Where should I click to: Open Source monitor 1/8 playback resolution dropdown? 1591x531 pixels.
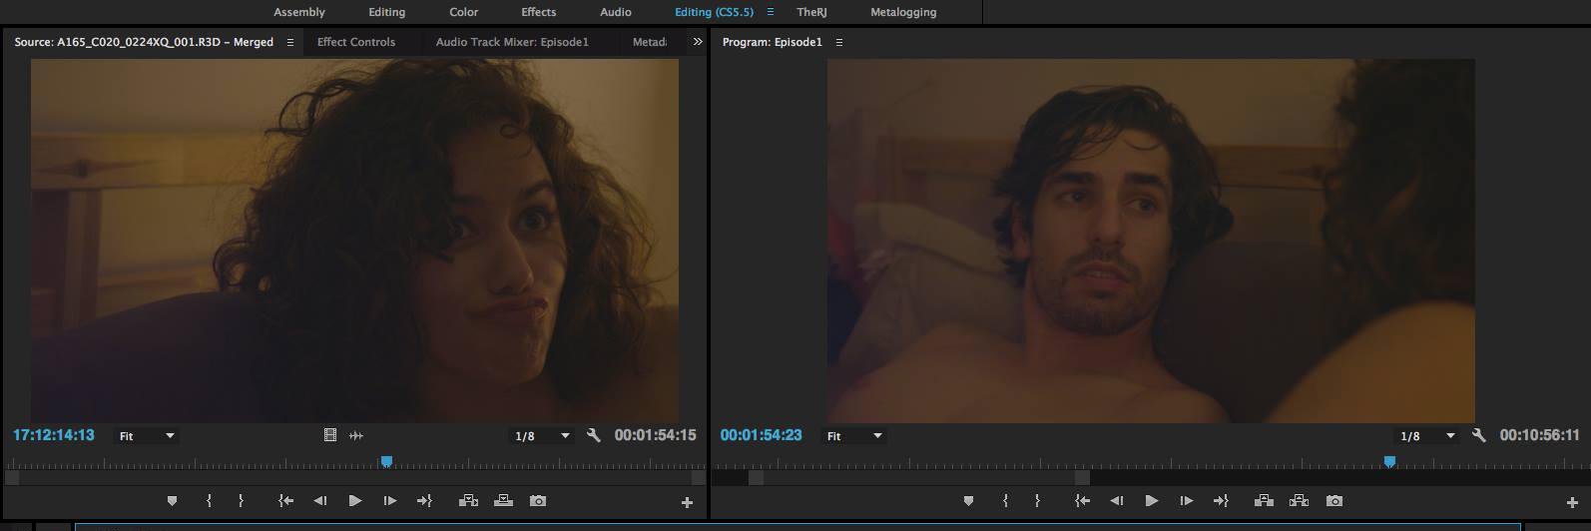pyautogui.click(x=542, y=436)
